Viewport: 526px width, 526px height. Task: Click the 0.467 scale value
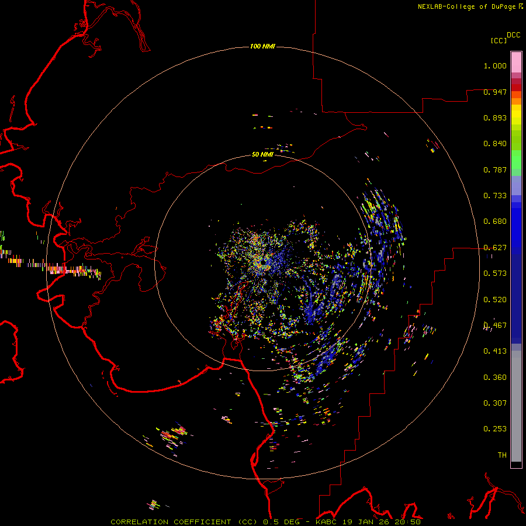pos(495,326)
